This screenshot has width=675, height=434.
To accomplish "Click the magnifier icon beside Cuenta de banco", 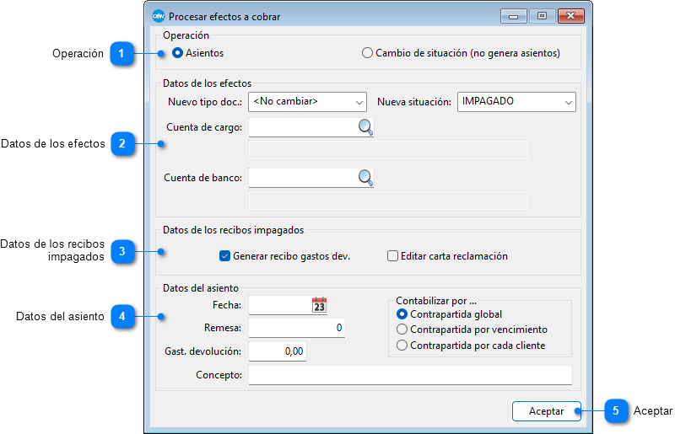I will [x=365, y=178].
